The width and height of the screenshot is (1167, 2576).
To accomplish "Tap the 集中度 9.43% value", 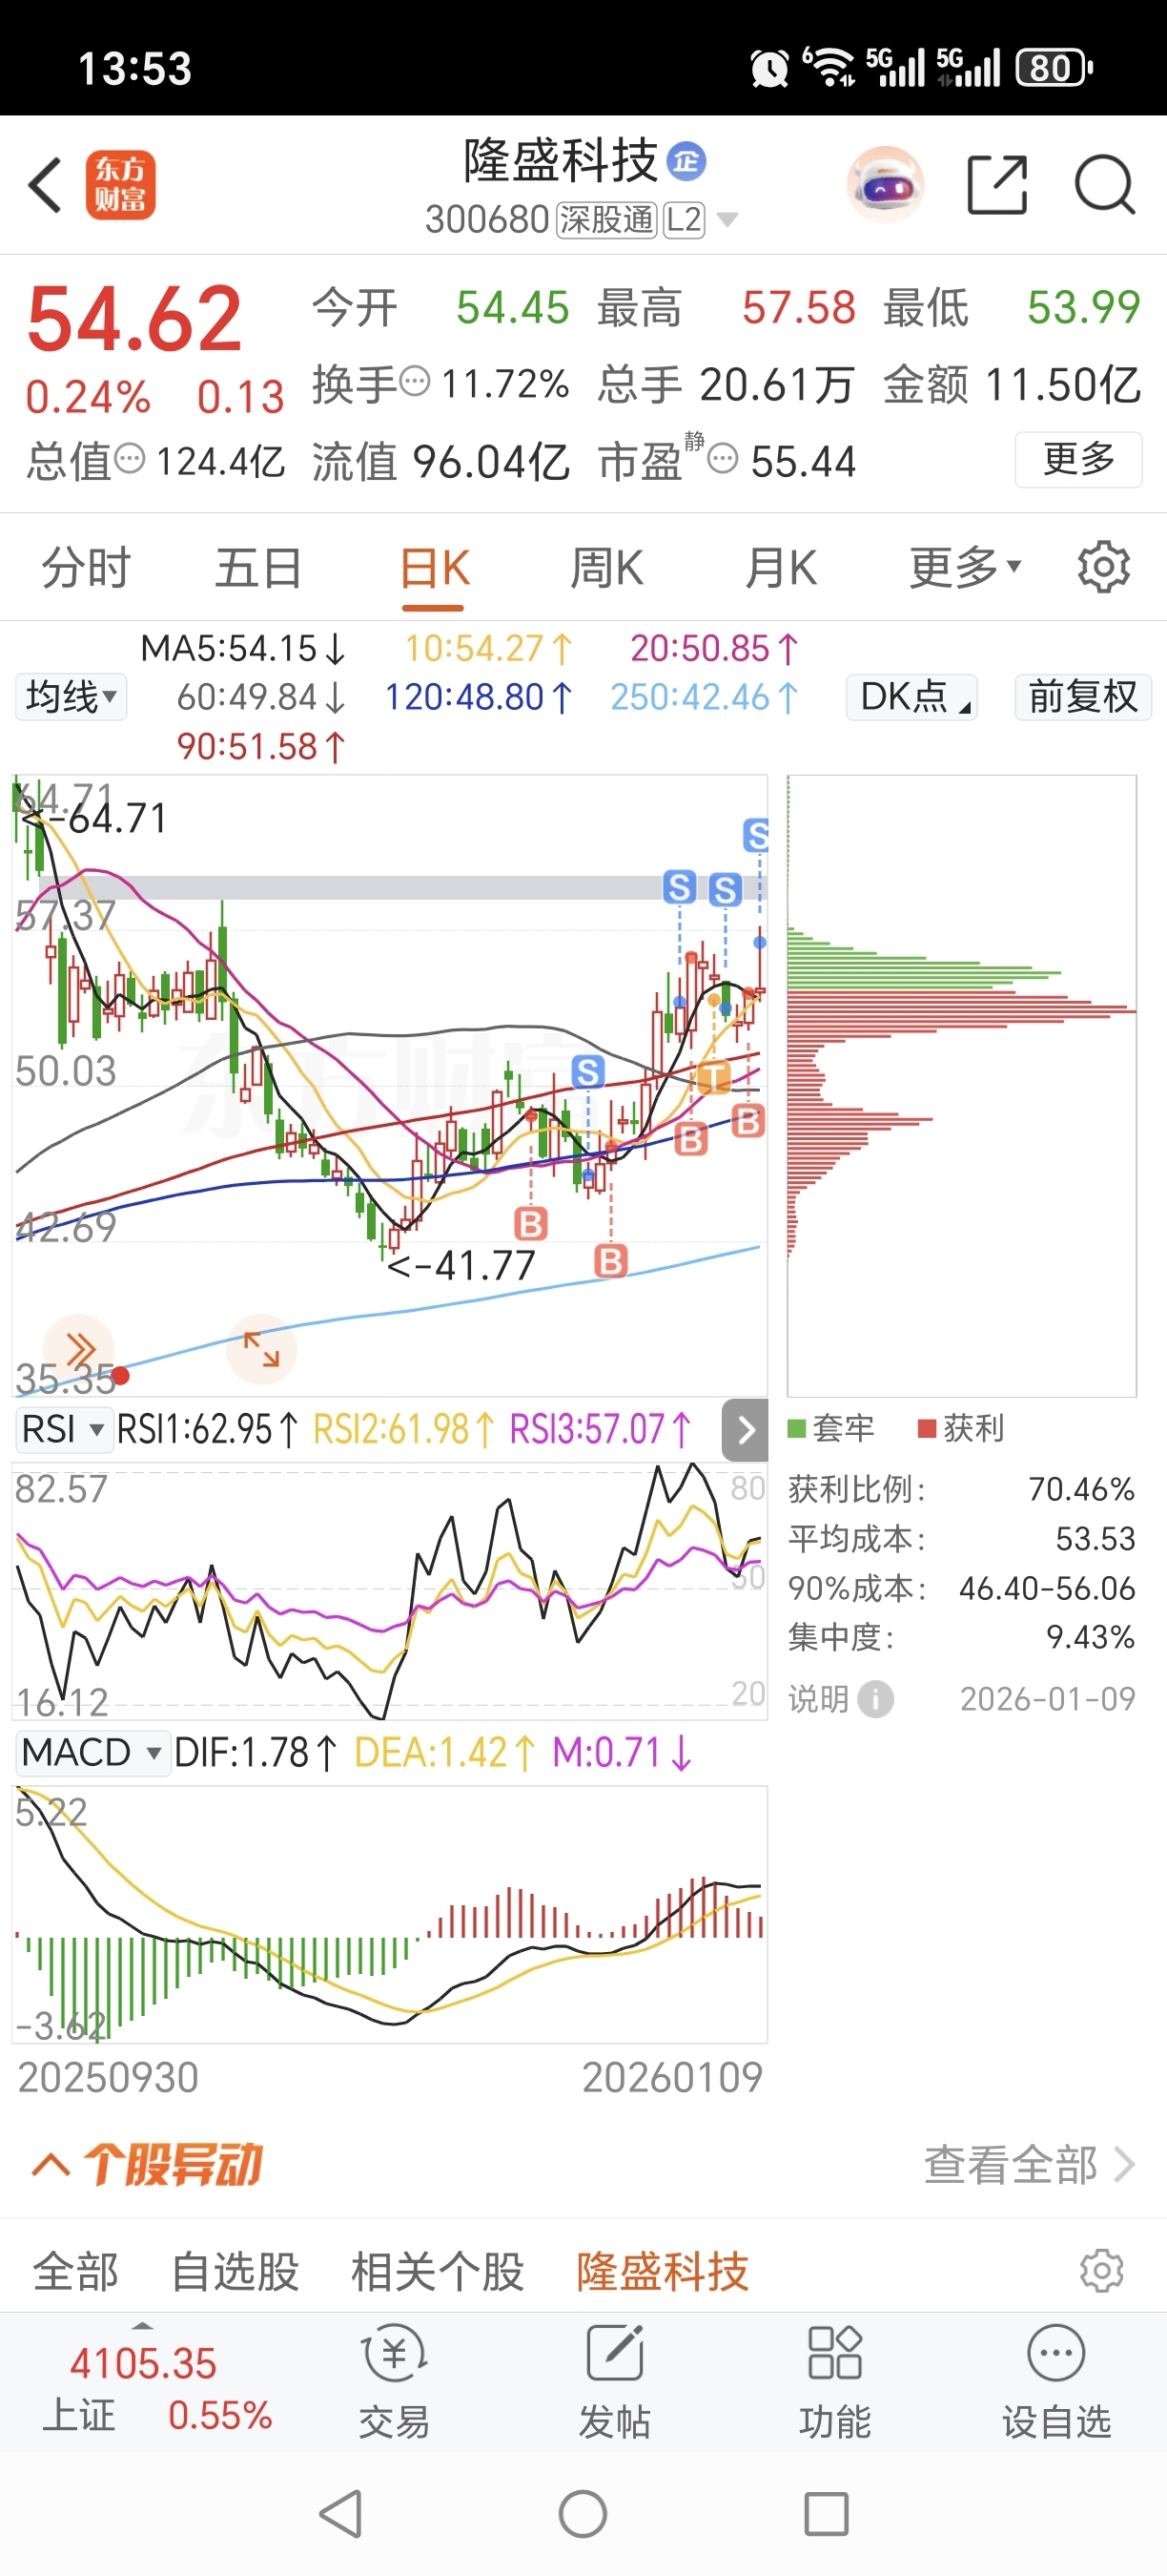I will coord(1090,1637).
